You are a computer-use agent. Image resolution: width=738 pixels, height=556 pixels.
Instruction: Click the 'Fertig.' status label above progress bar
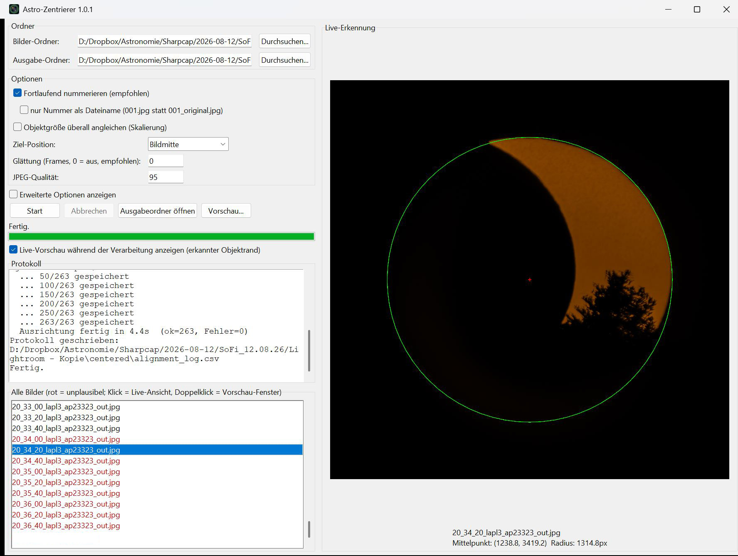(x=19, y=226)
